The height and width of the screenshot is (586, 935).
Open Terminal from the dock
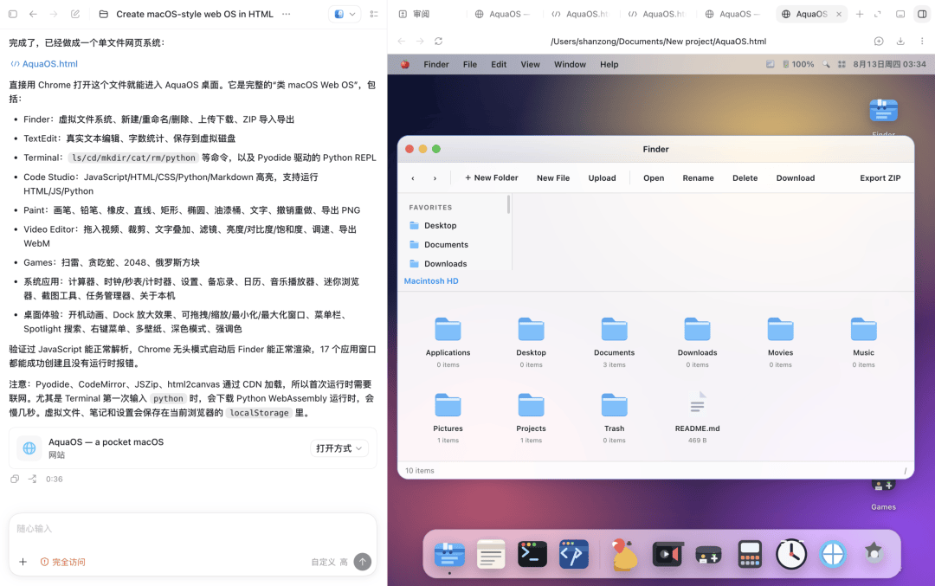pyautogui.click(x=532, y=554)
